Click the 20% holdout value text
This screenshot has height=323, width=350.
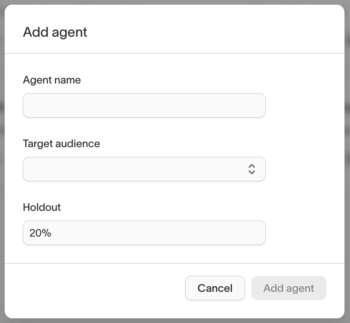pyautogui.click(x=39, y=233)
